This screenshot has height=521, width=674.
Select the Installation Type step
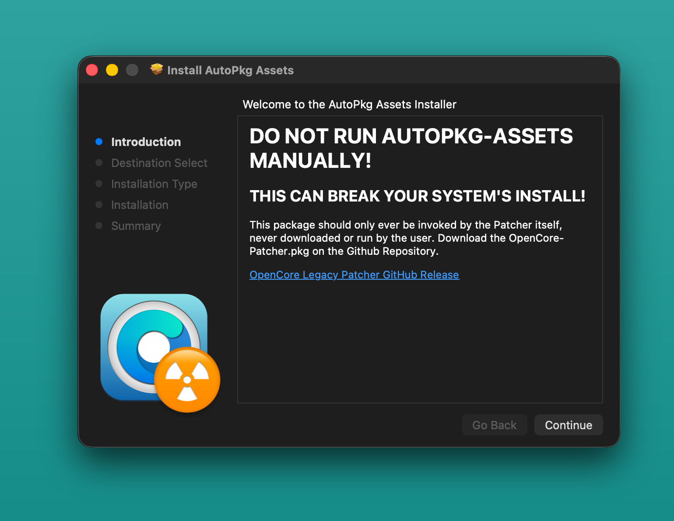coord(154,184)
